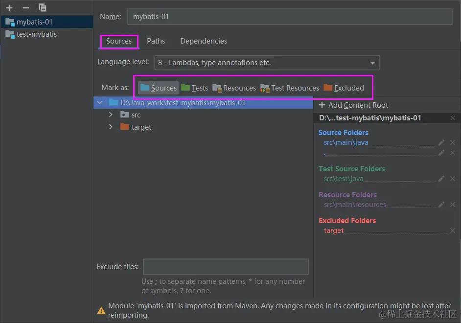The height and width of the screenshot is (323, 461).
Task: Mark folder as Resources
Action: [x=234, y=88]
